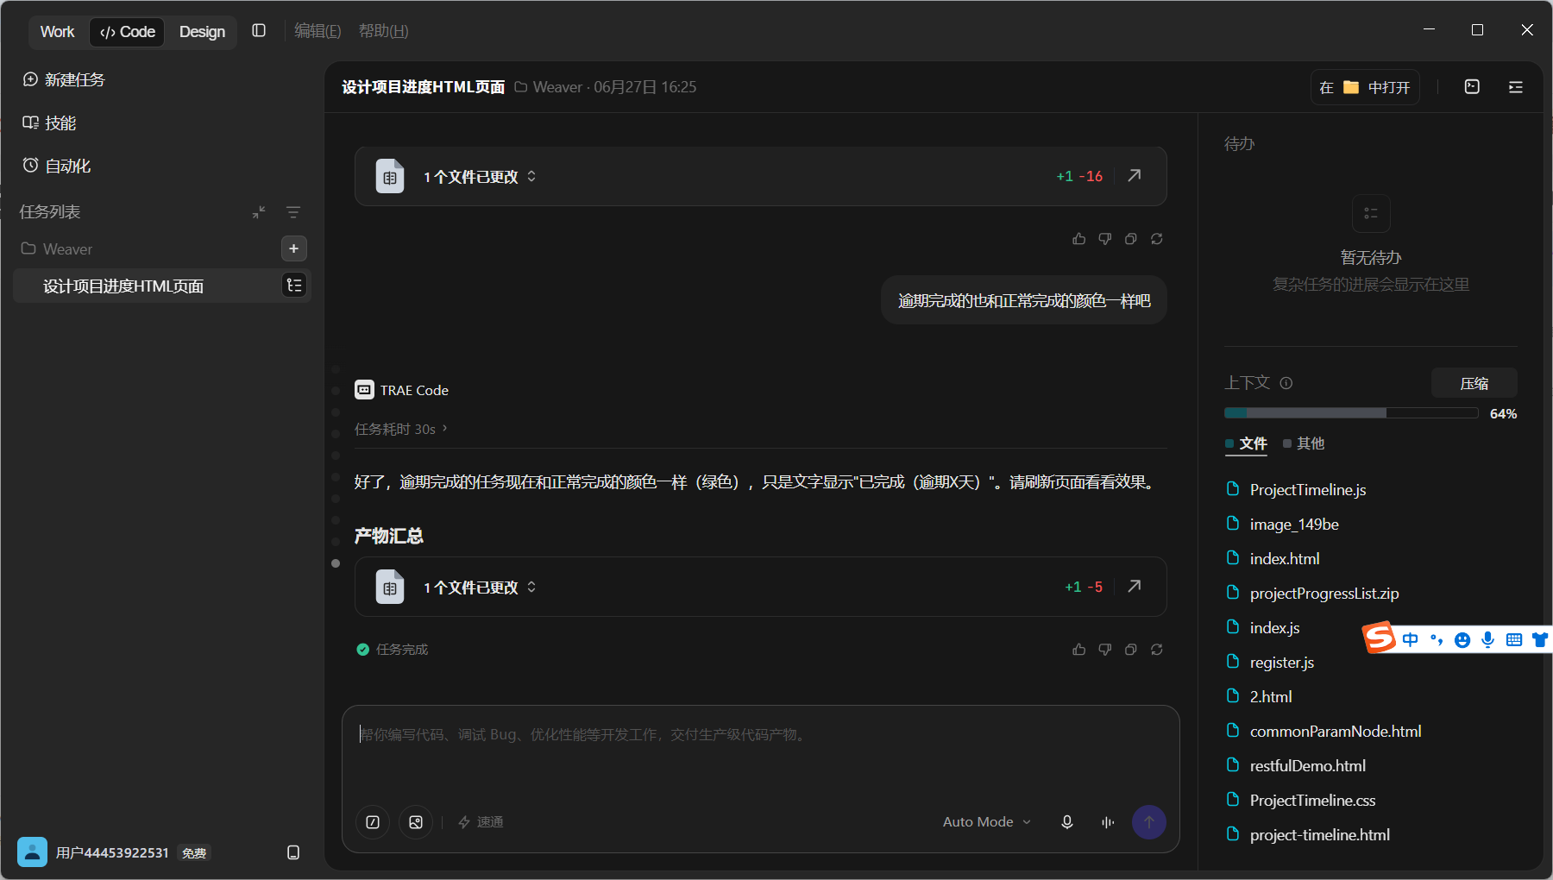Screen dimensions: 1553x880
Task: Regenerate the first response
Action: (x=1157, y=239)
